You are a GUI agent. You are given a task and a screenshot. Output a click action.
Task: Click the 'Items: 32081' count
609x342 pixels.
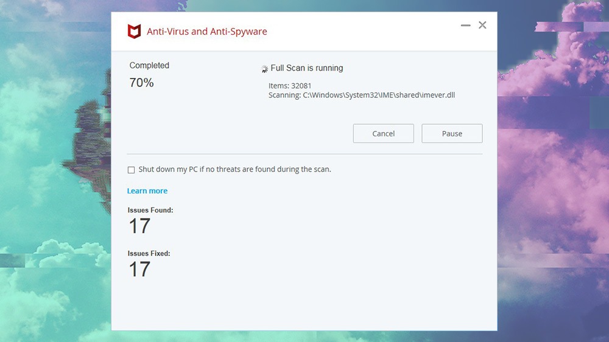(290, 85)
